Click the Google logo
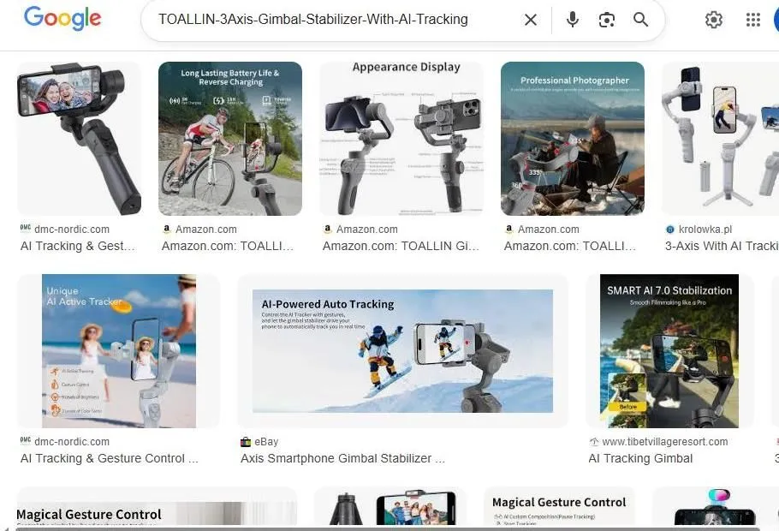The height and width of the screenshot is (531, 779). click(62, 19)
